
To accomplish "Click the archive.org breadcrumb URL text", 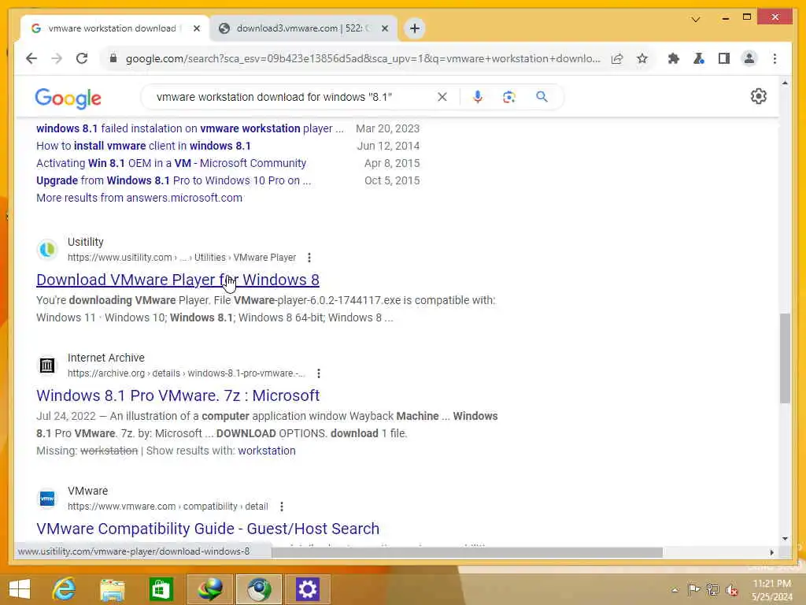I will [186, 373].
